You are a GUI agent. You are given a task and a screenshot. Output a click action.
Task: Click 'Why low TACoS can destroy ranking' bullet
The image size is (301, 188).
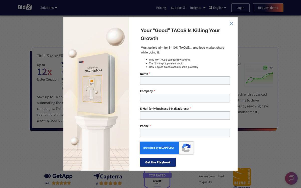pyautogui.click(x=169, y=60)
